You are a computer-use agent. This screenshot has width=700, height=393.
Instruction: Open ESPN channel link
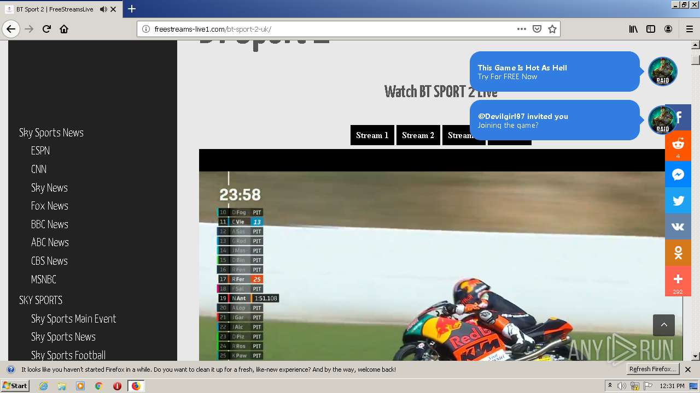click(40, 151)
